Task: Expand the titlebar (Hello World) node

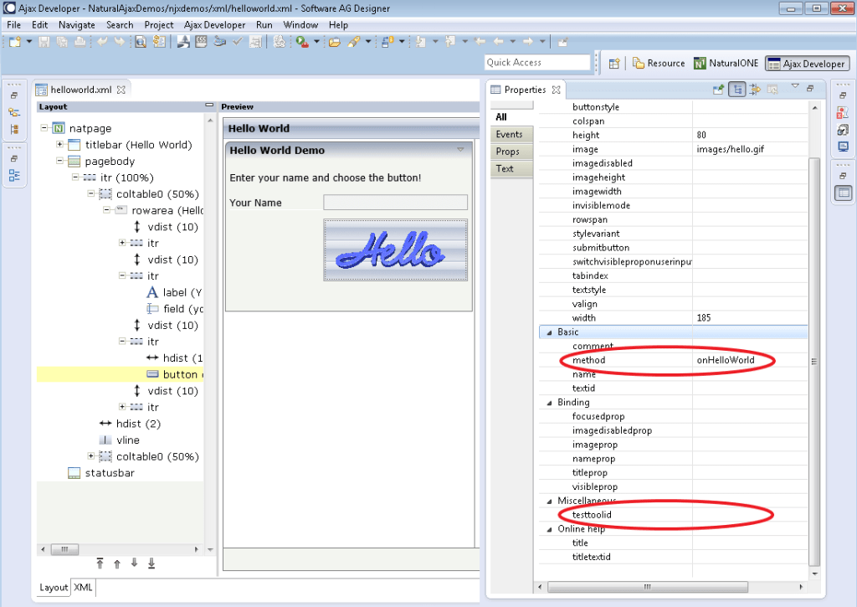Action: point(60,145)
